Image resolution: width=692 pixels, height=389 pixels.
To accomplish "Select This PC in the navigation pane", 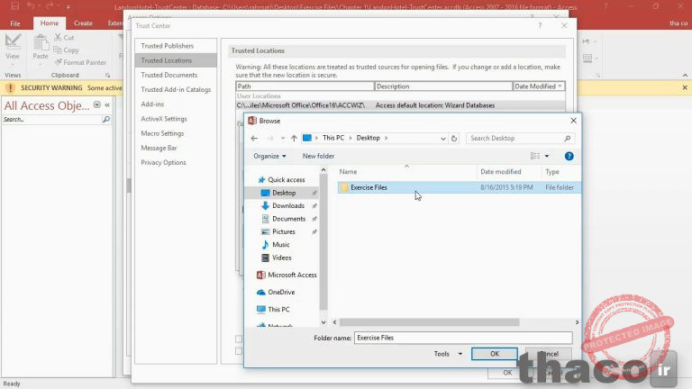I will pyautogui.click(x=278, y=309).
